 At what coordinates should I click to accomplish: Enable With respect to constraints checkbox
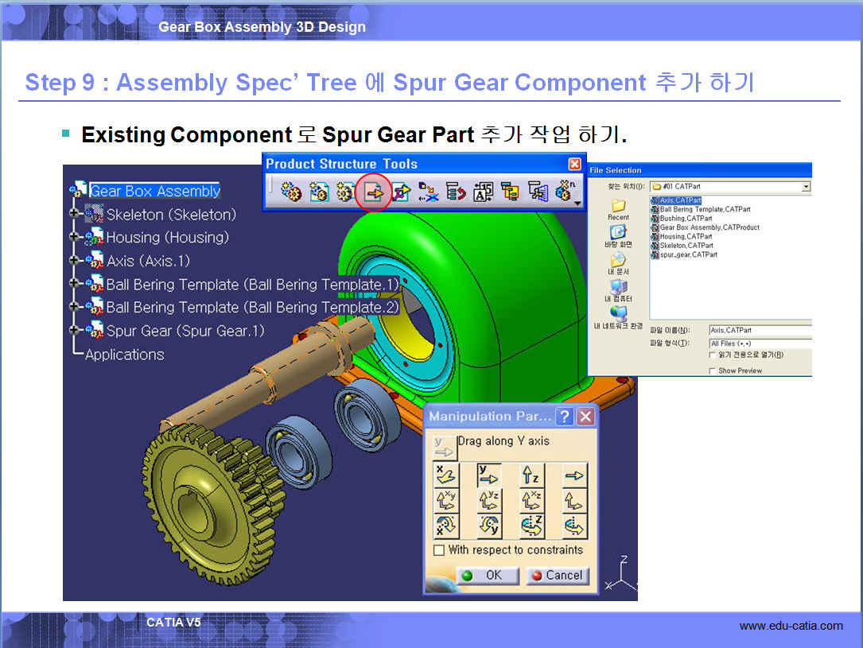pos(439,550)
